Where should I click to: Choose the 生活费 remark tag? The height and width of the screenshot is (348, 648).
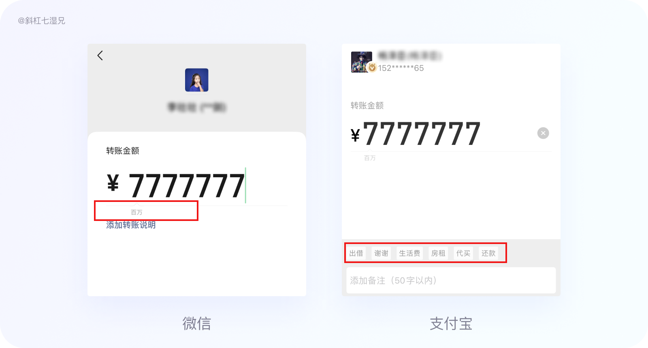click(x=409, y=253)
